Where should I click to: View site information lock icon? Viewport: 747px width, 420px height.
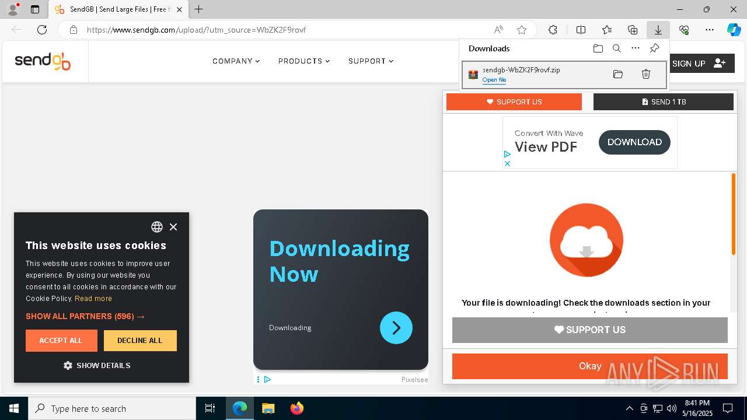pos(74,30)
